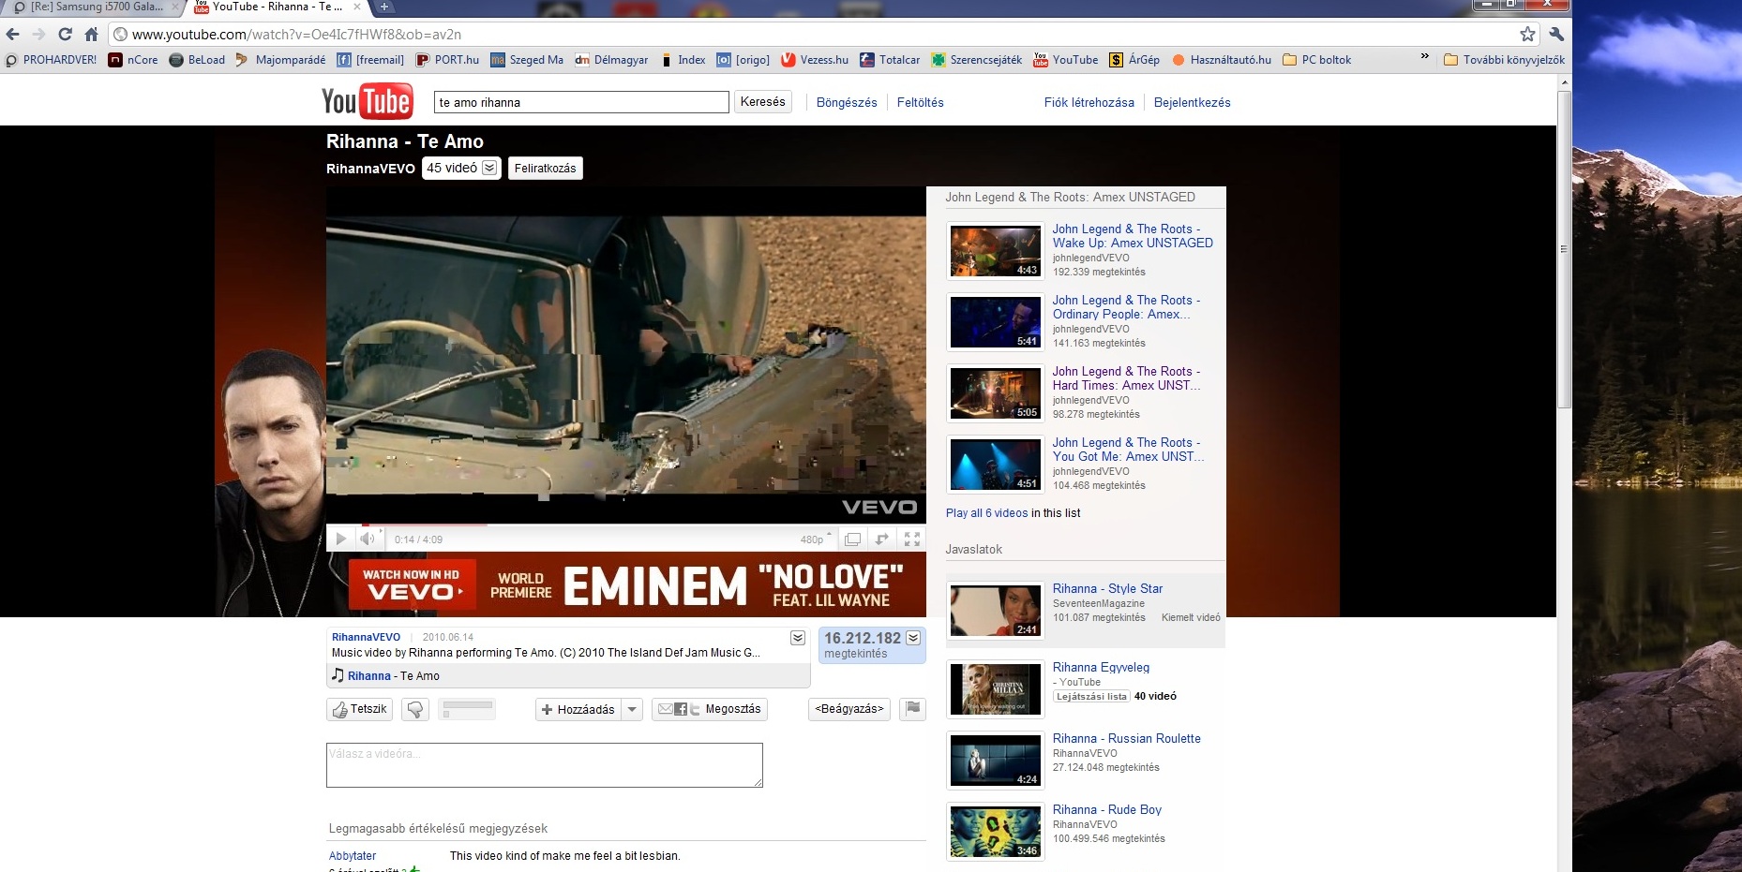The image size is (1742, 872).
Task: Open the browser home page
Action: [91, 35]
